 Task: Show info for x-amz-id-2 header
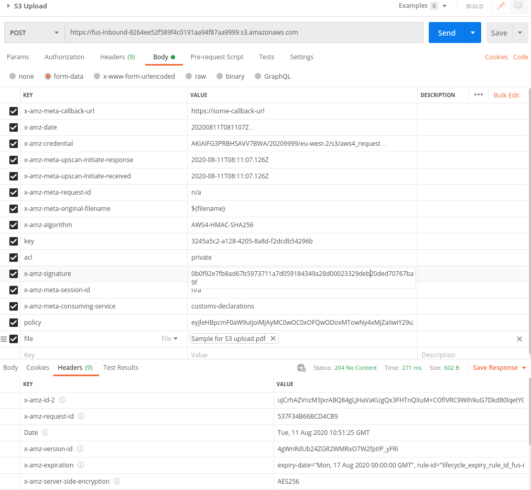click(x=62, y=400)
